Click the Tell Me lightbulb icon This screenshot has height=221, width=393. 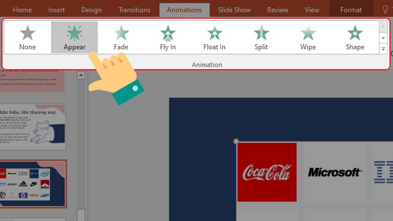click(386, 10)
